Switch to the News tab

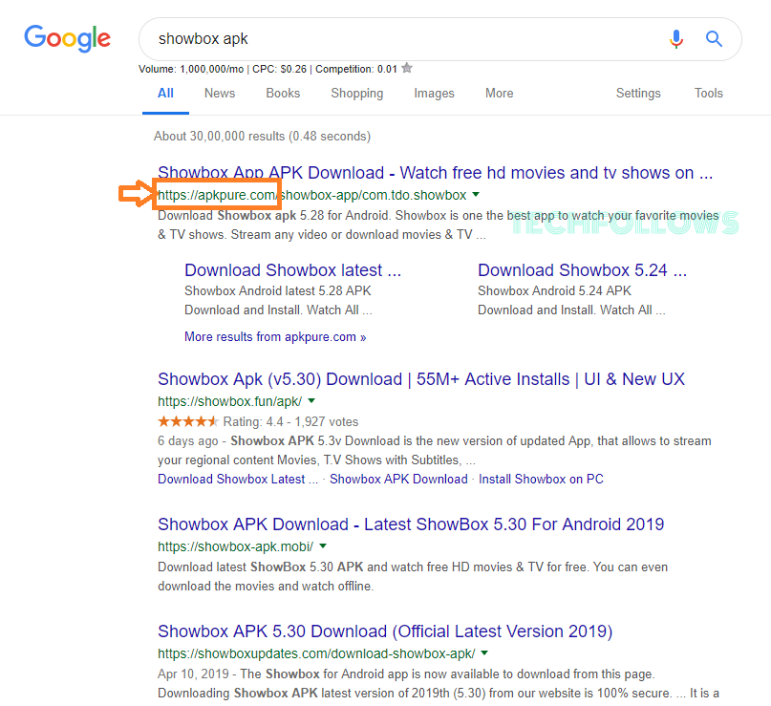(x=220, y=94)
